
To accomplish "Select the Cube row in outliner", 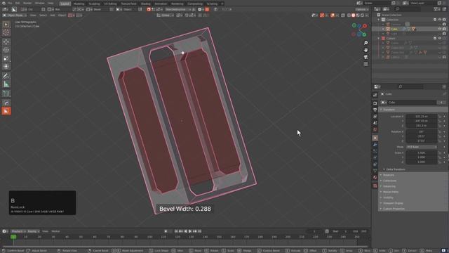I will pos(410,29).
